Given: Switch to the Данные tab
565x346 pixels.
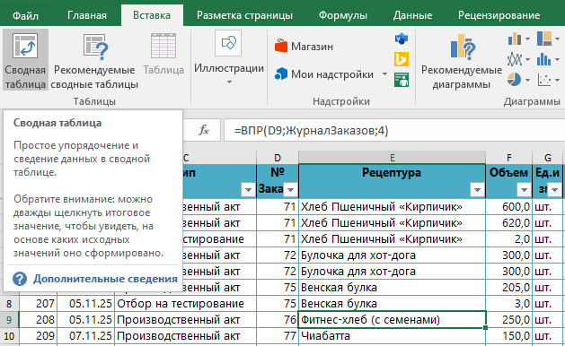Looking at the screenshot, I should (412, 15).
